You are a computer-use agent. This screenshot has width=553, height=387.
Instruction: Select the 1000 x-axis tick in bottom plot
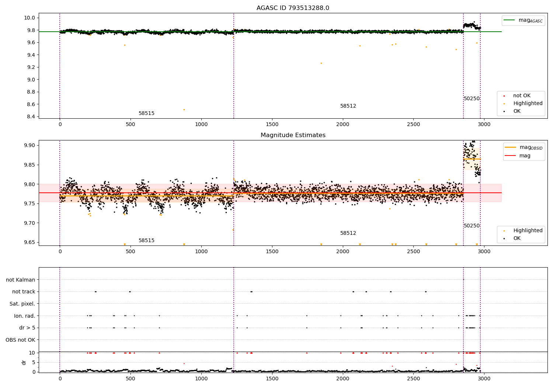point(201,378)
